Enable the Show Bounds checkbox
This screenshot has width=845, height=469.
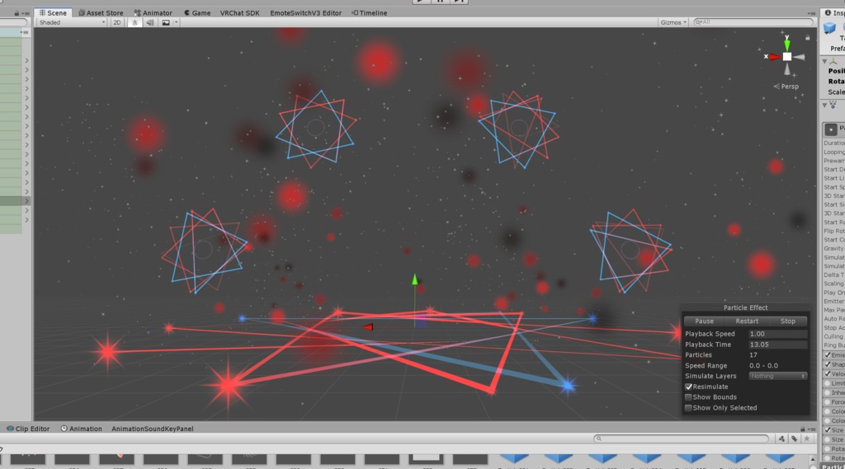click(x=688, y=396)
